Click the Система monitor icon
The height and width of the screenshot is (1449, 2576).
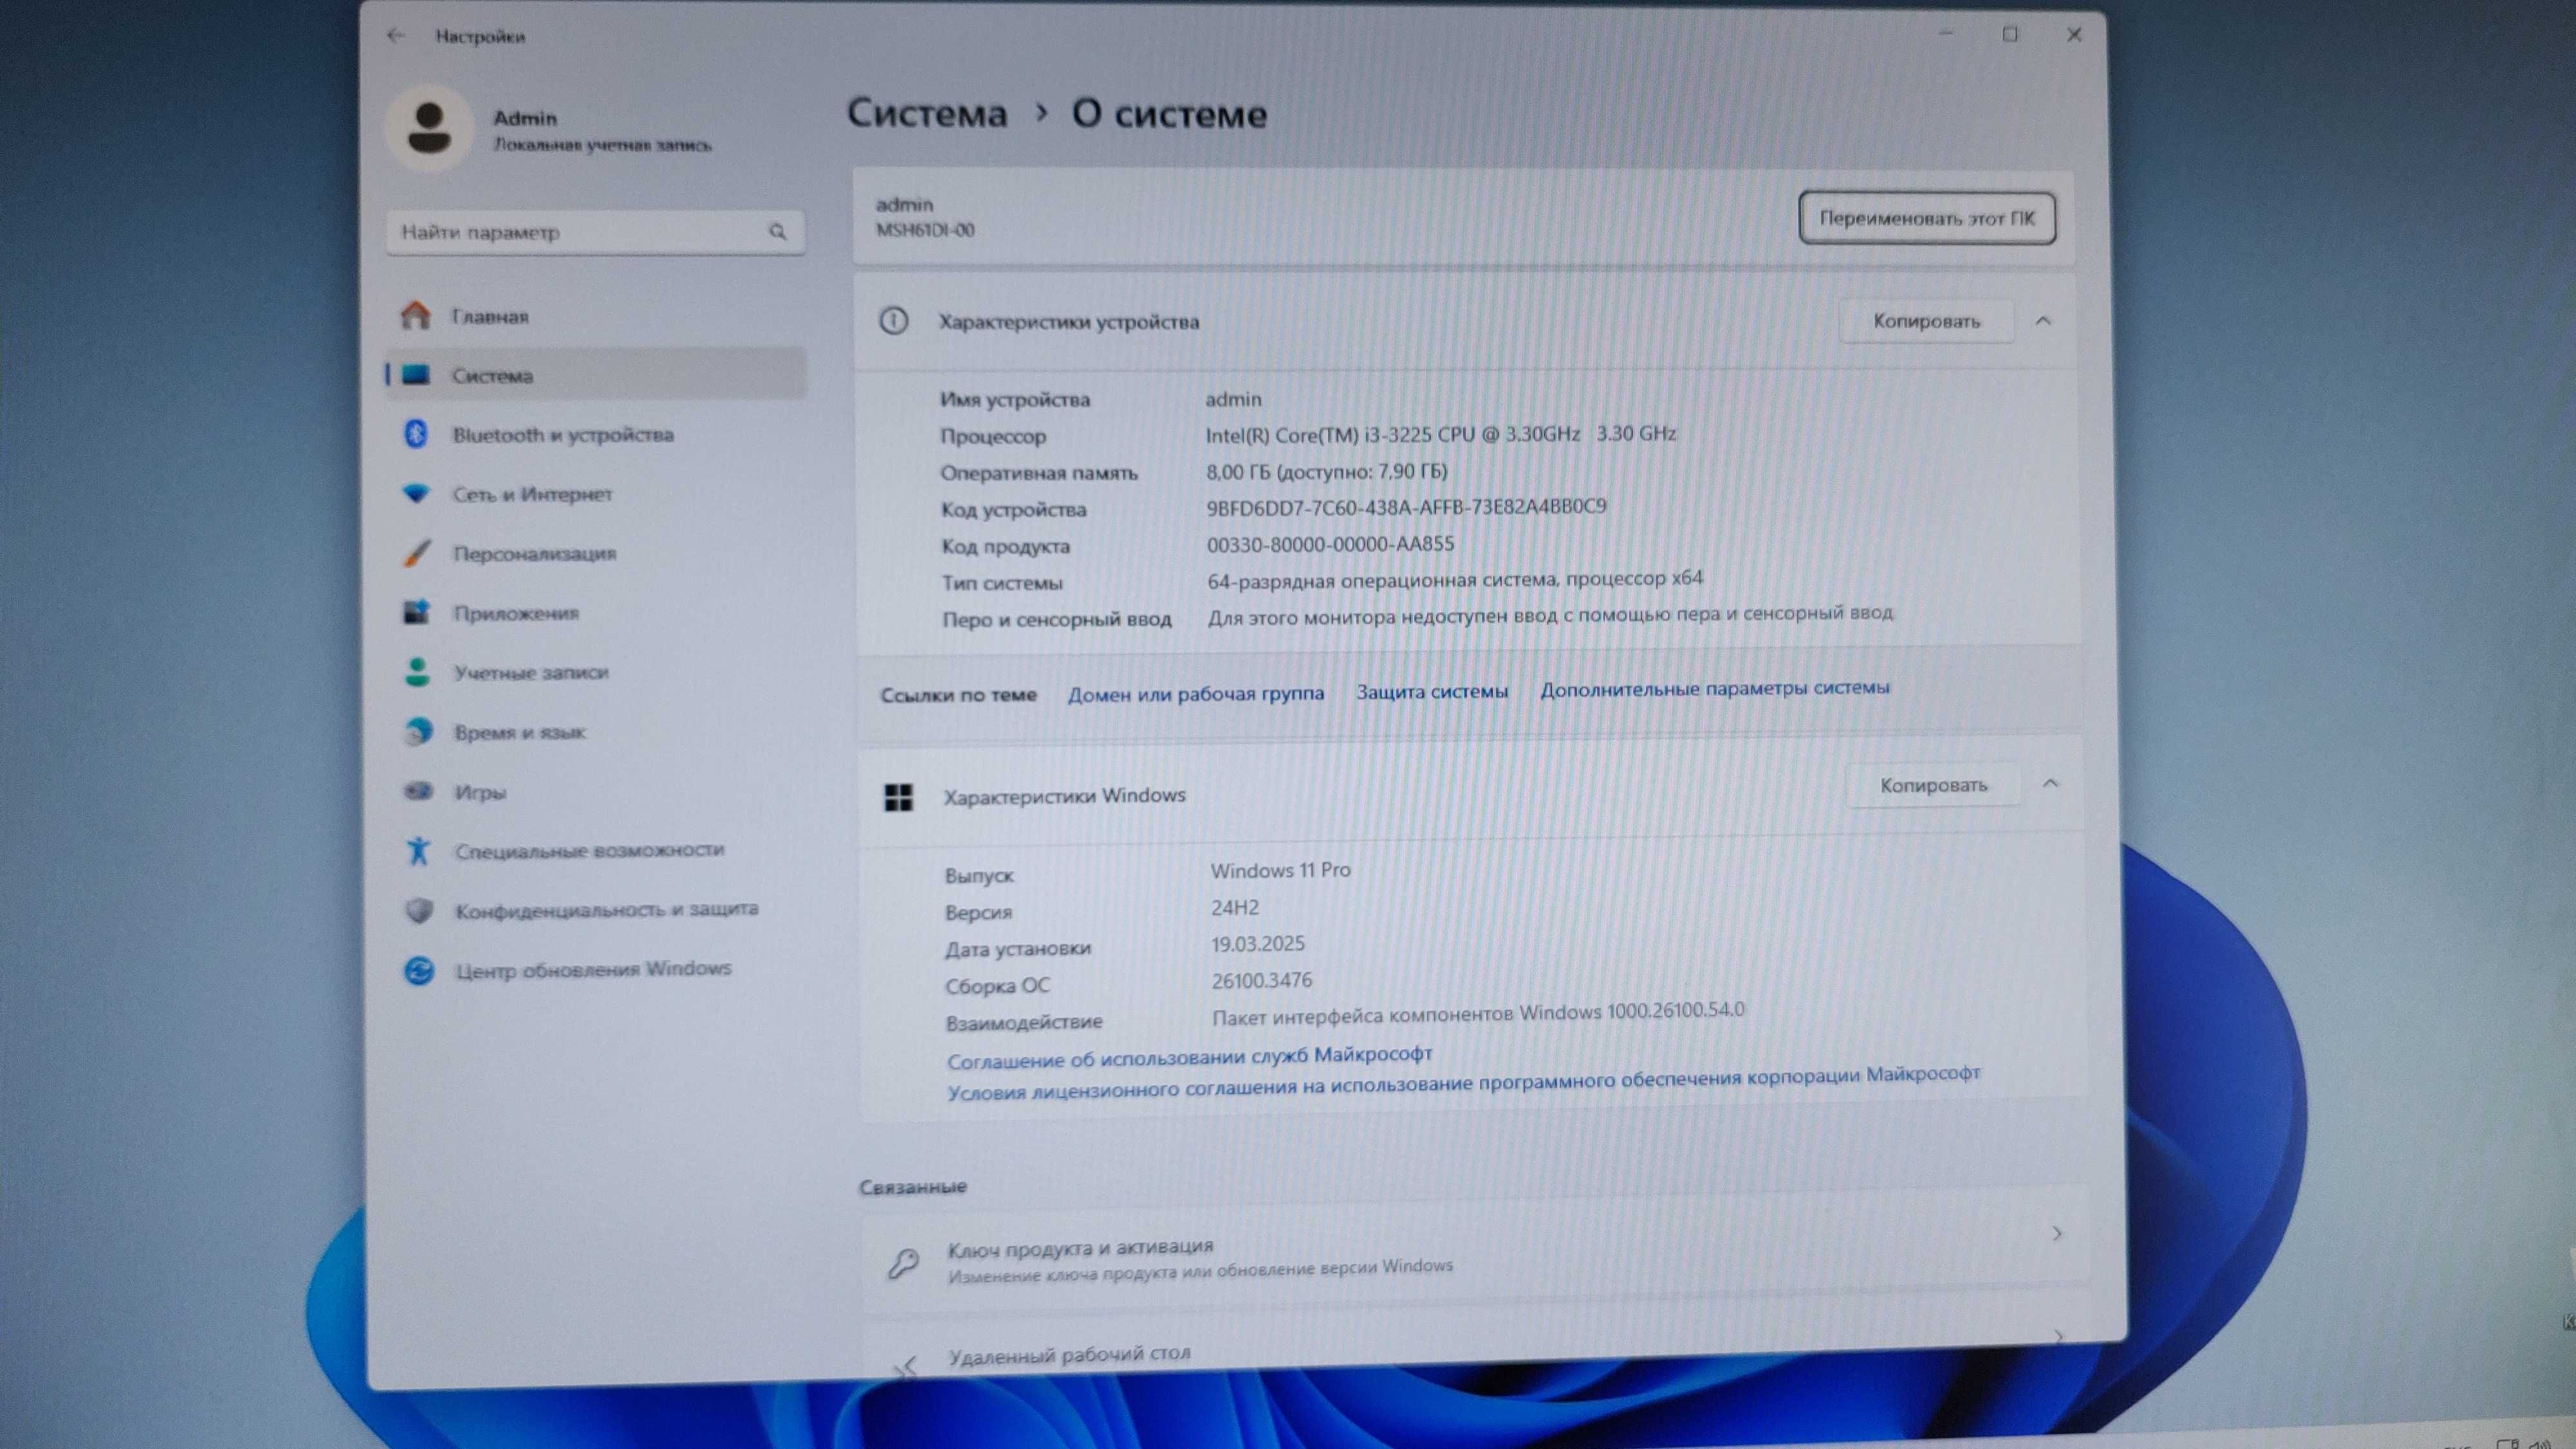point(416,375)
